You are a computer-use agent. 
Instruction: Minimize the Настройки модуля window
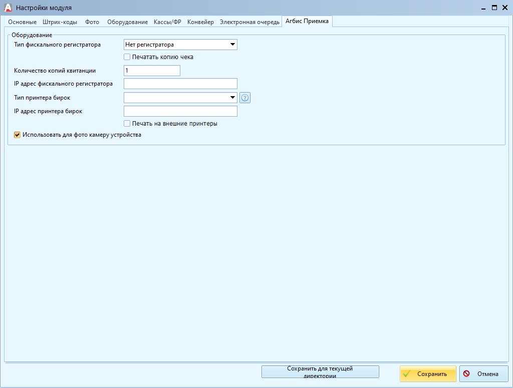point(483,8)
